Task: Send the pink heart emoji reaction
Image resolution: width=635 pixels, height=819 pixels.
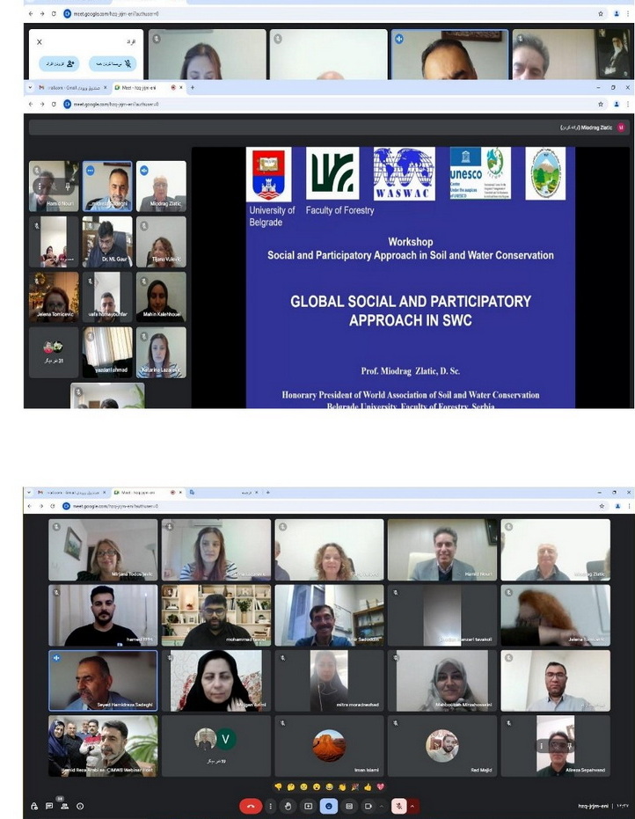Action: 381,786
